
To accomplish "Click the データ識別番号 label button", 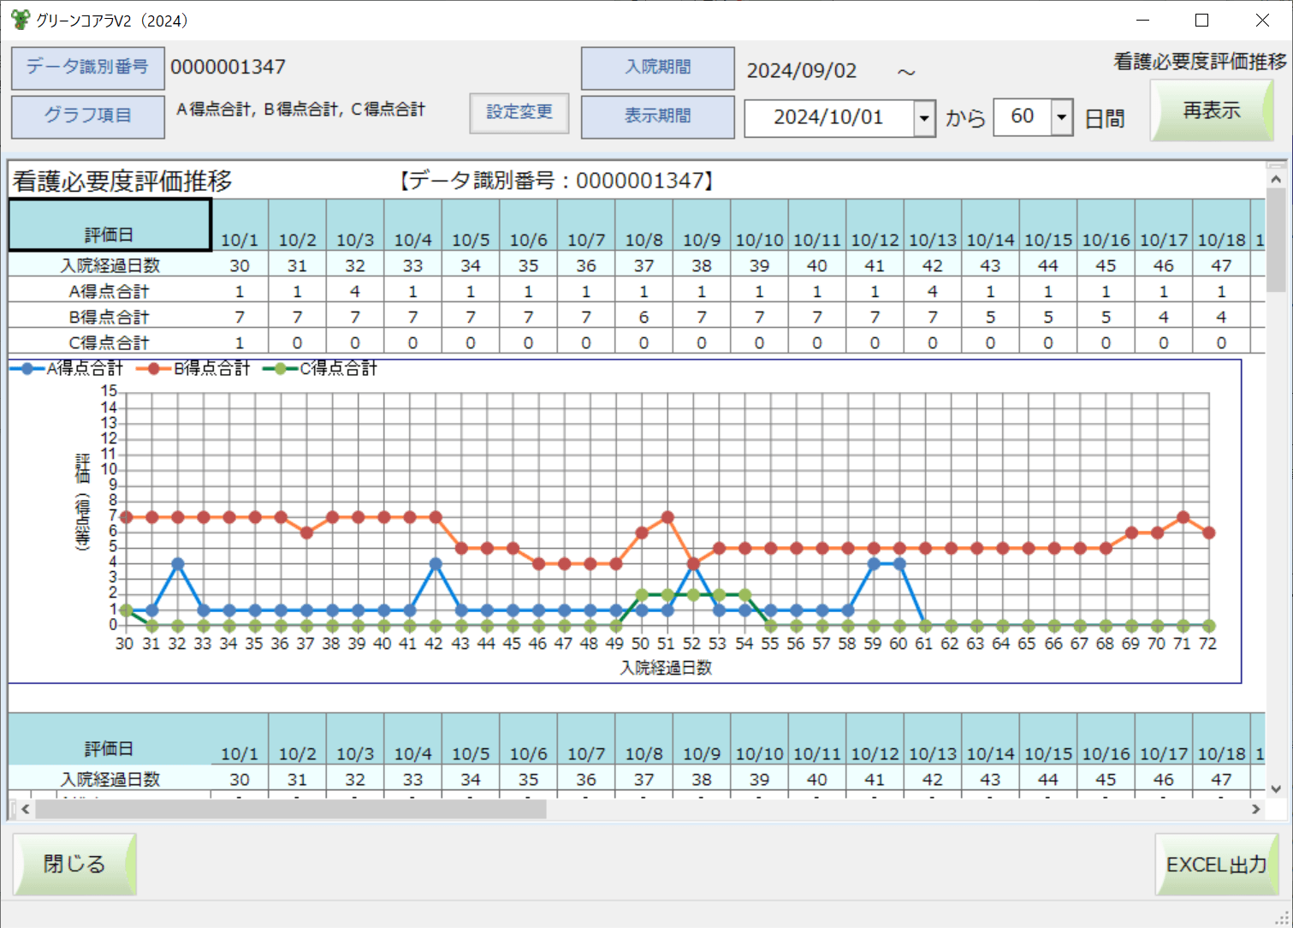I will click(x=87, y=68).
